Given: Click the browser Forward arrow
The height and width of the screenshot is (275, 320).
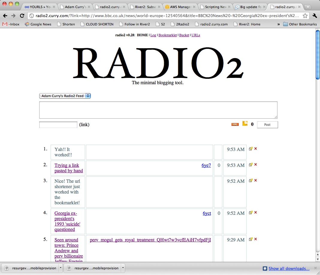Looking at the screenshot, I should coord(13,16).
